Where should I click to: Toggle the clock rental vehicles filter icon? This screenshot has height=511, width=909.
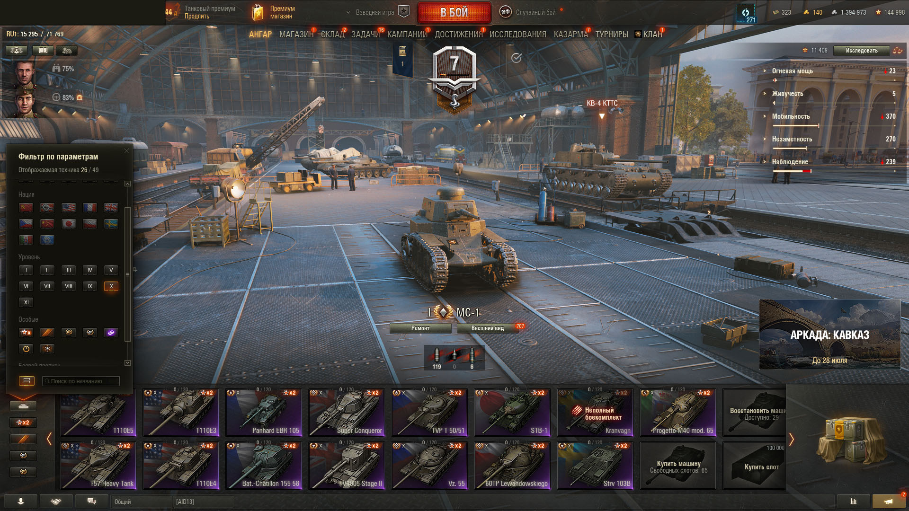[x=26, y=349]
